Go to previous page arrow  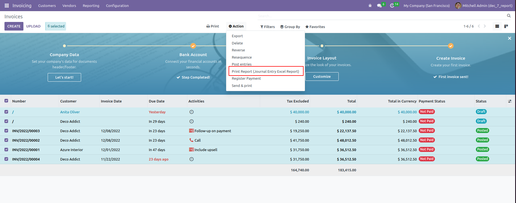[479, 26]
